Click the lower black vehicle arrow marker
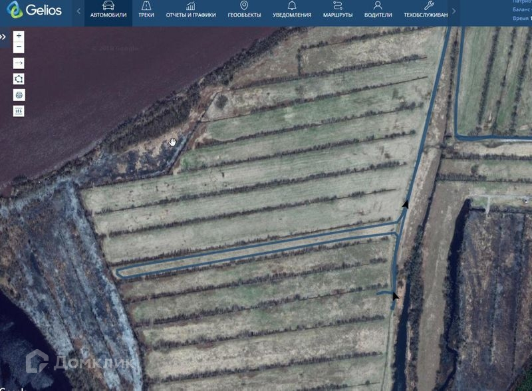Image resolution: width=532 pixels, height=391 pixels. pyautogui.click(x=395, y=297)
